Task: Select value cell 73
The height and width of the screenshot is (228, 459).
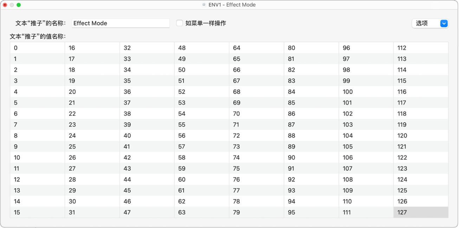Action: (x=256, y=146)
